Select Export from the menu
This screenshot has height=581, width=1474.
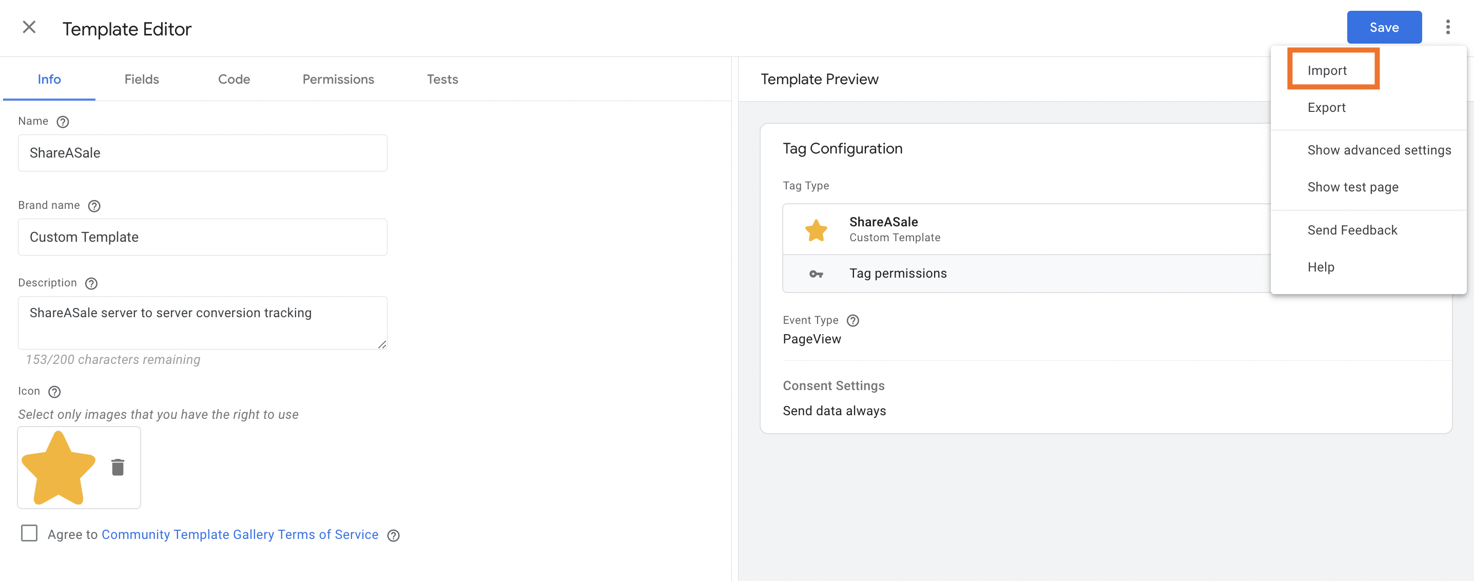point(1368,108)
